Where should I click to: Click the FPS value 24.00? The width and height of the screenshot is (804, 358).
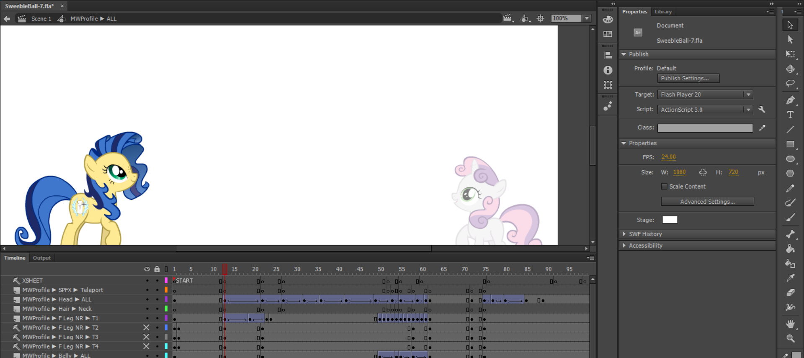[668, 157]
